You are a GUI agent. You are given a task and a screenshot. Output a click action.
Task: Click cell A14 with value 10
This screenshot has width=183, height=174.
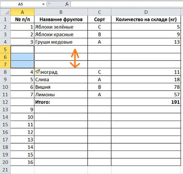click(22, 117)
